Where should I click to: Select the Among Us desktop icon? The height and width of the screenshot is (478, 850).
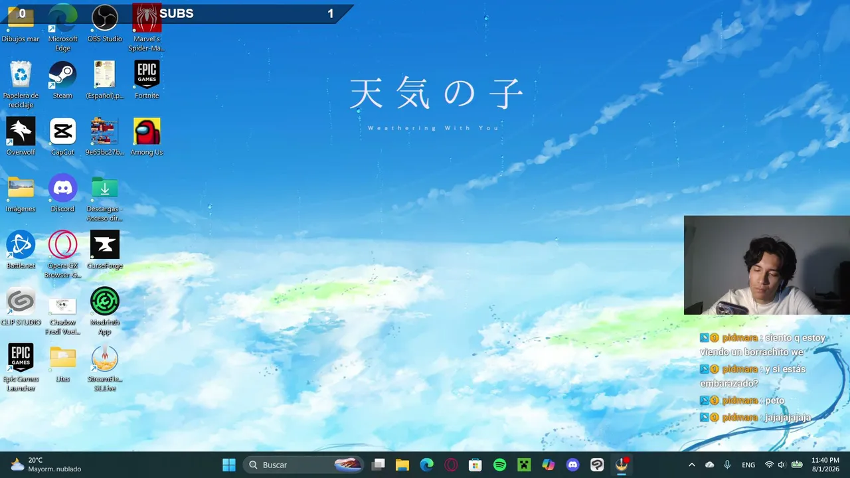point(146,137)
